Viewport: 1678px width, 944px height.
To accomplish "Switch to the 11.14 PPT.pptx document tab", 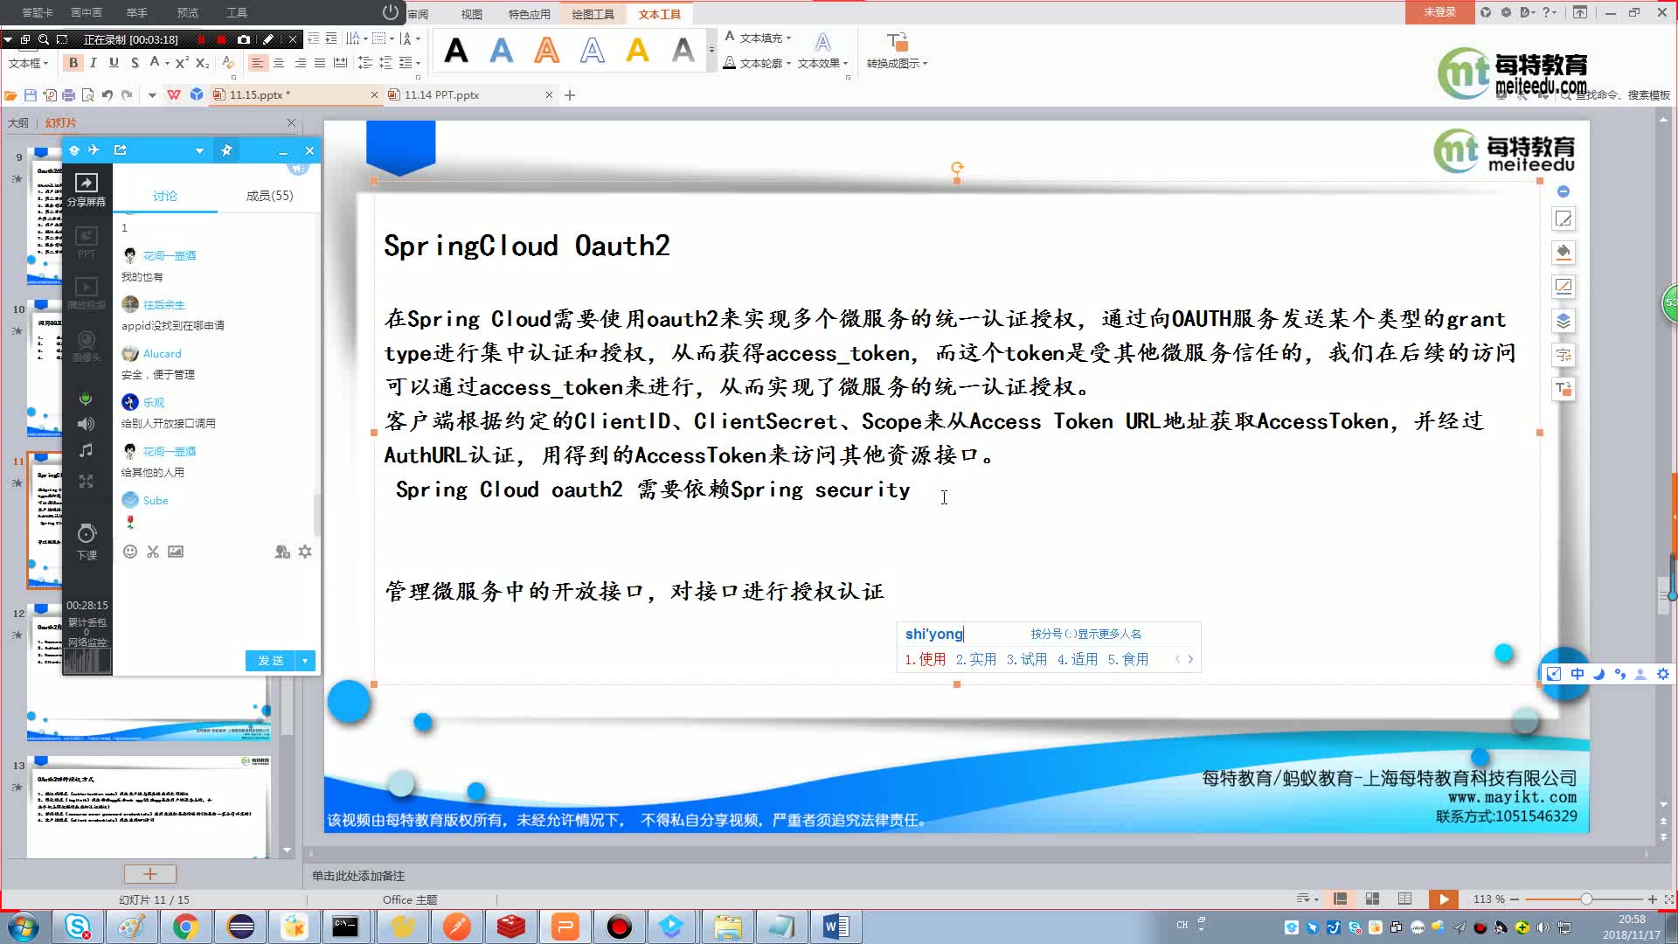I will pos(441,94).
